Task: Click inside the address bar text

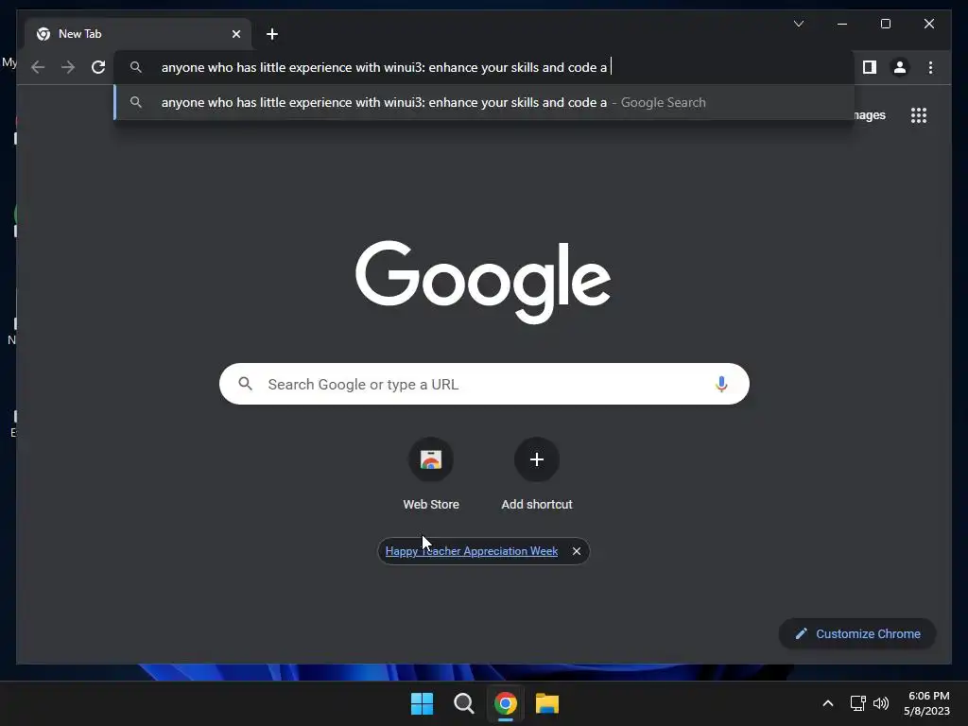Action: (x=384, y=67)
